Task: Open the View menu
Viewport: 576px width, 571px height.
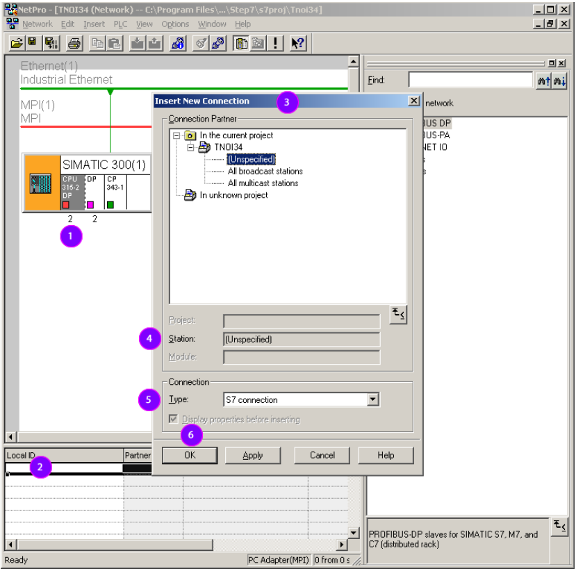Action: point(145,24)
